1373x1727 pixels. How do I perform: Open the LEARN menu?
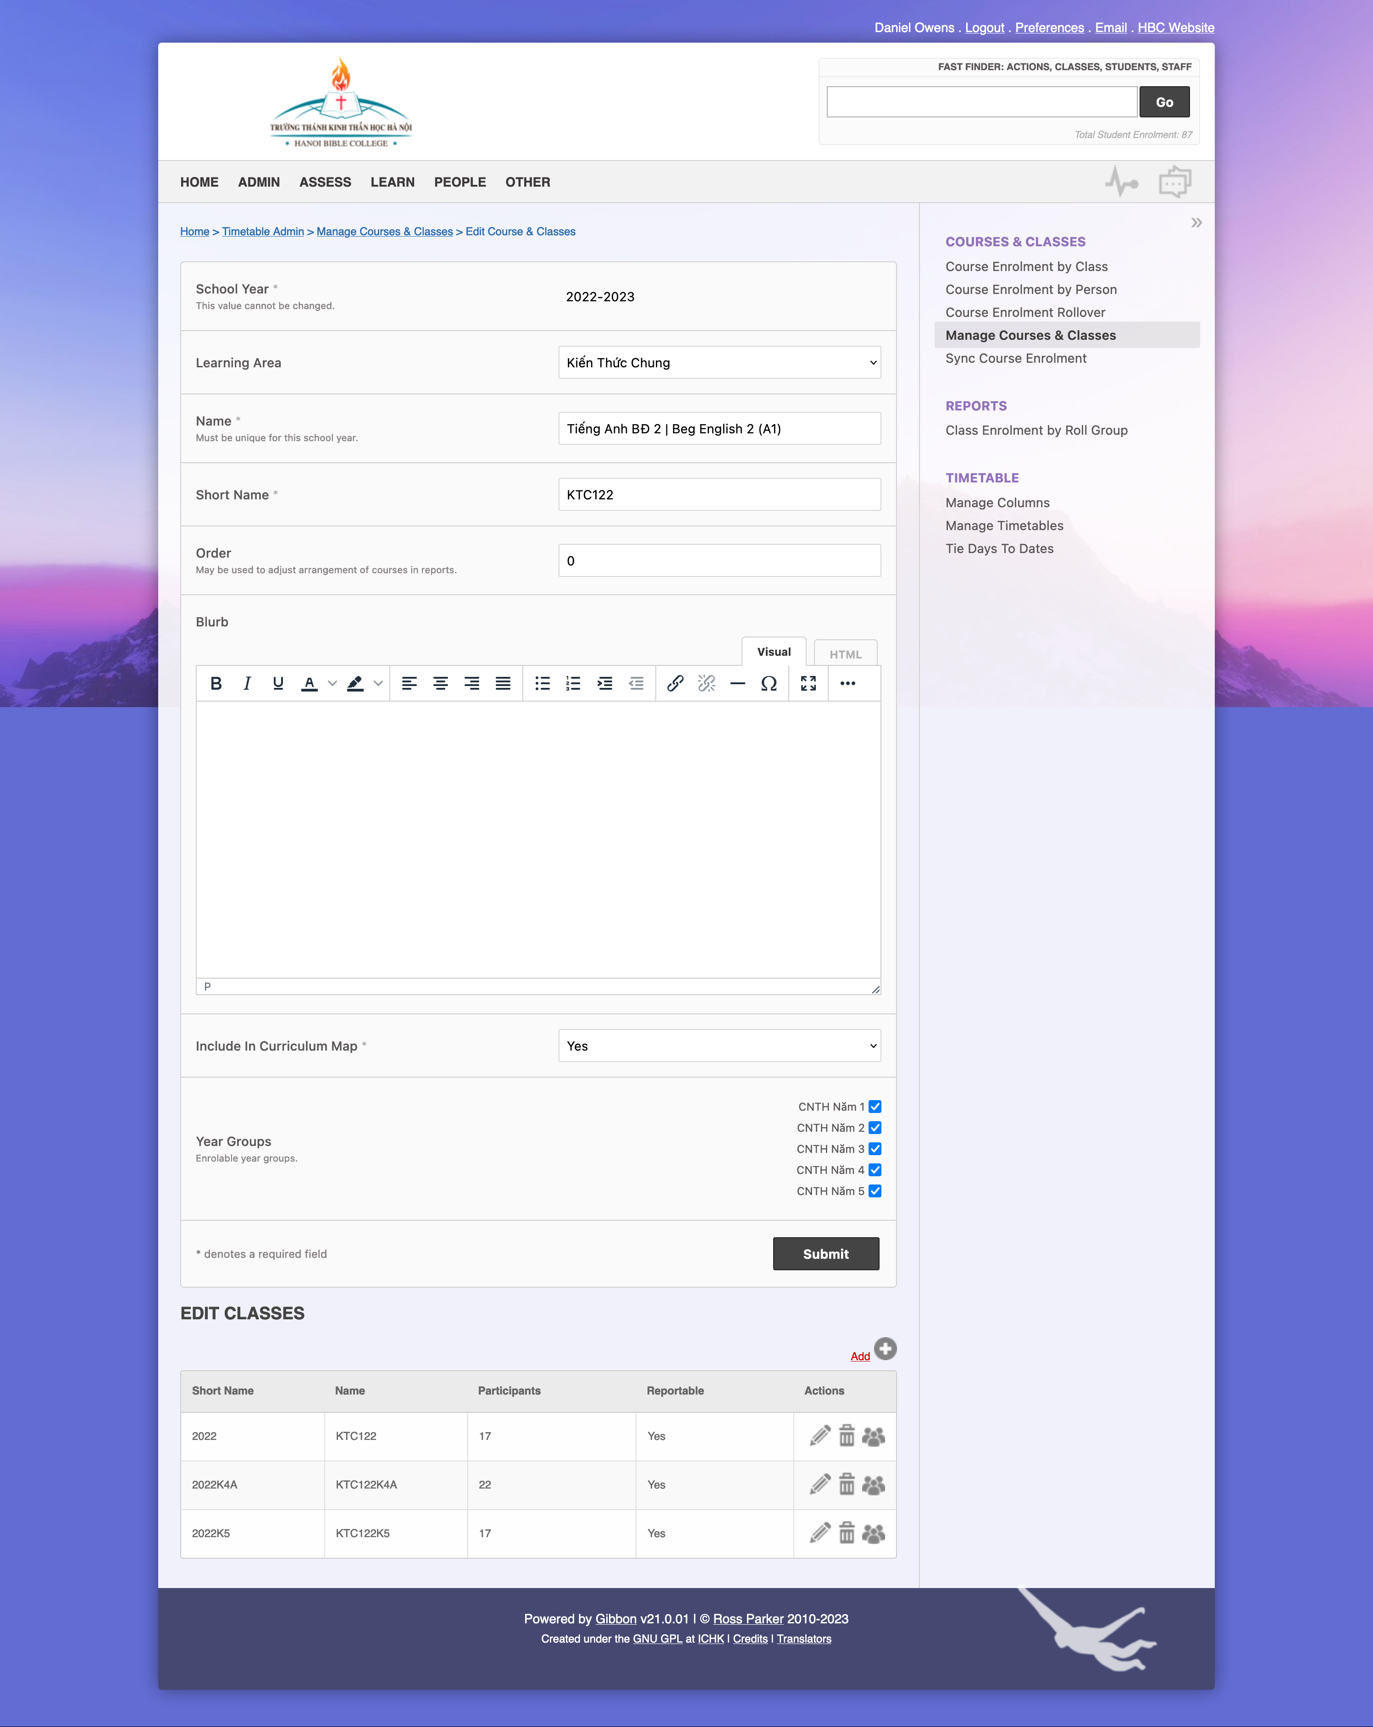tap(393, 182)
